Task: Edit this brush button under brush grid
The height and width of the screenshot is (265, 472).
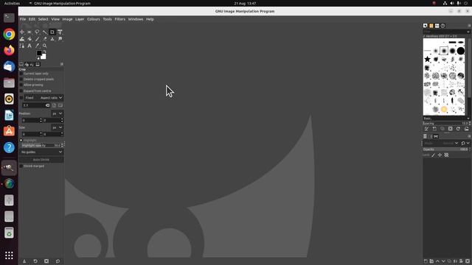Action: click(x=426, y=129)
